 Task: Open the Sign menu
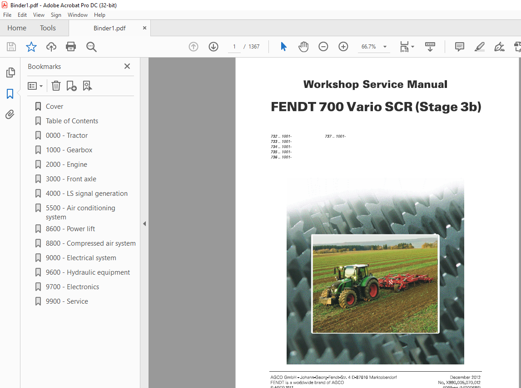(x=56, y=15)
